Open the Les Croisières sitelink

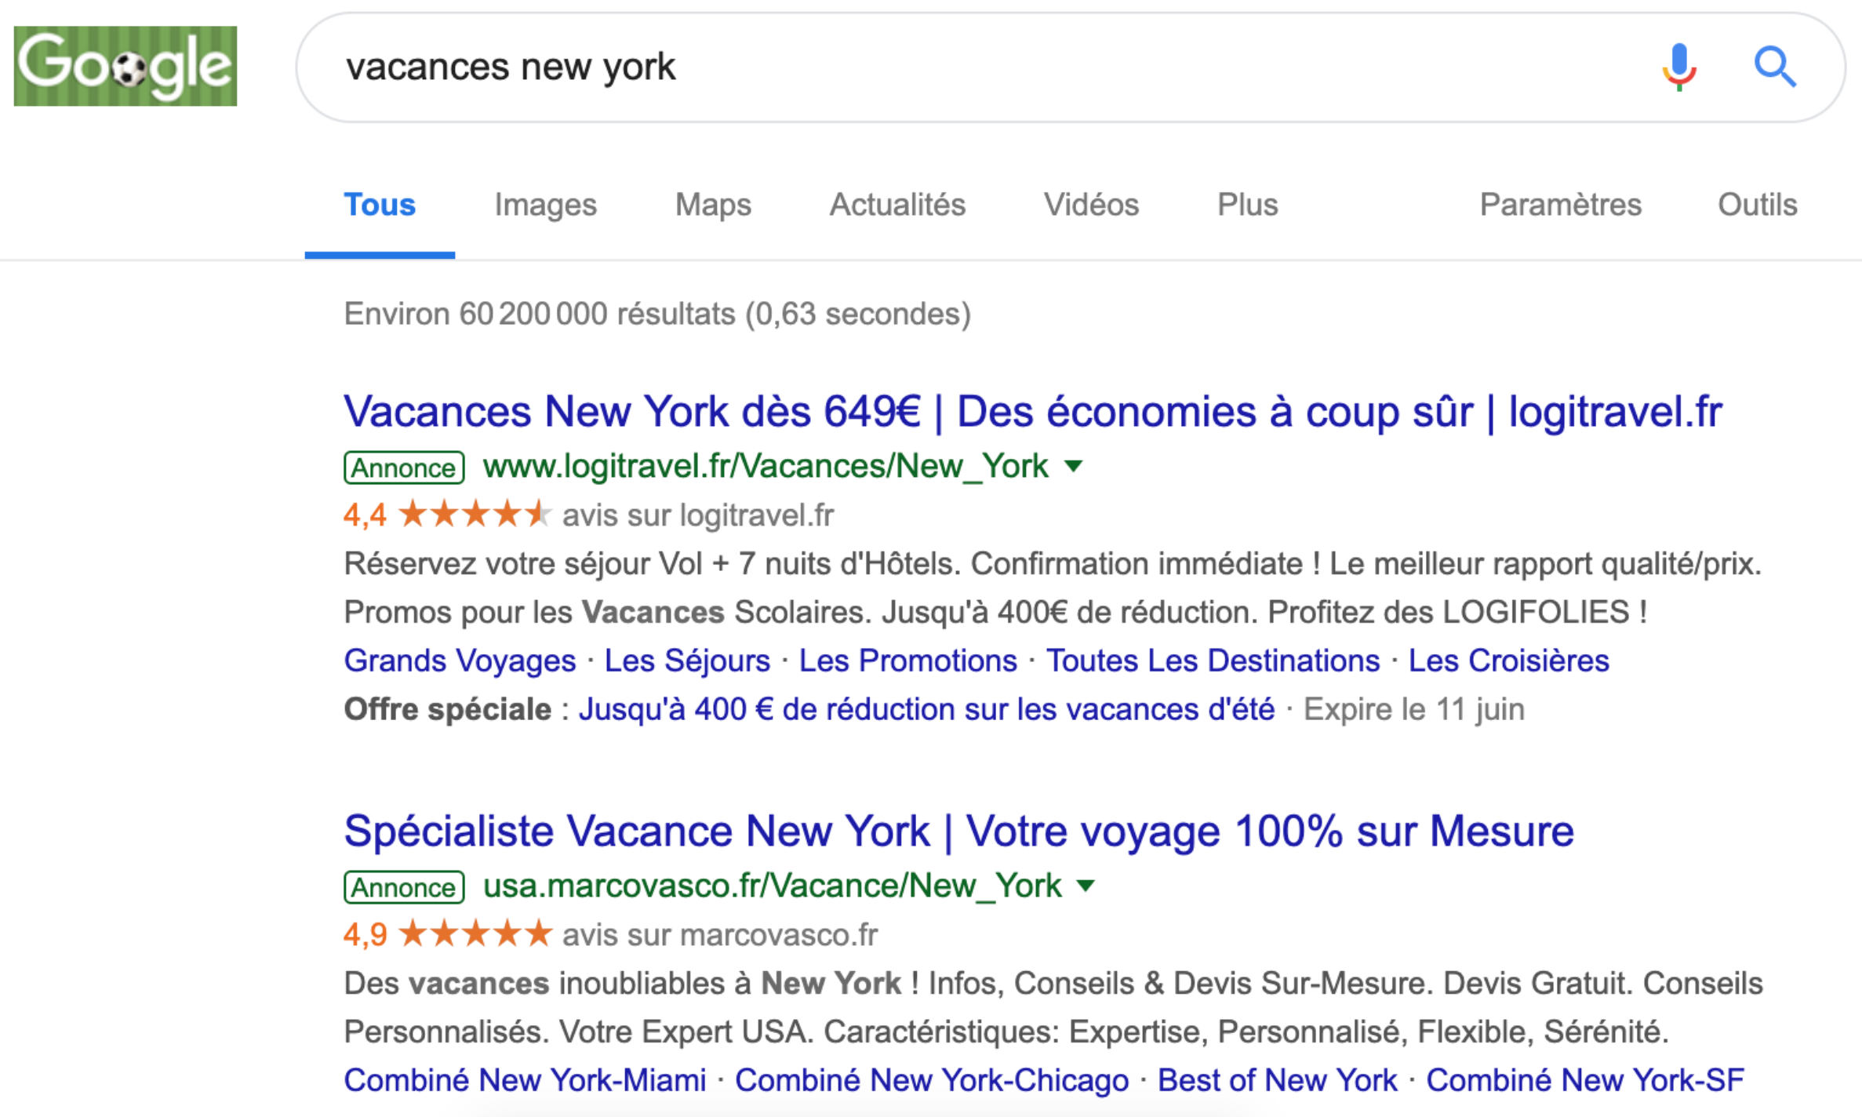point(1508,660)
